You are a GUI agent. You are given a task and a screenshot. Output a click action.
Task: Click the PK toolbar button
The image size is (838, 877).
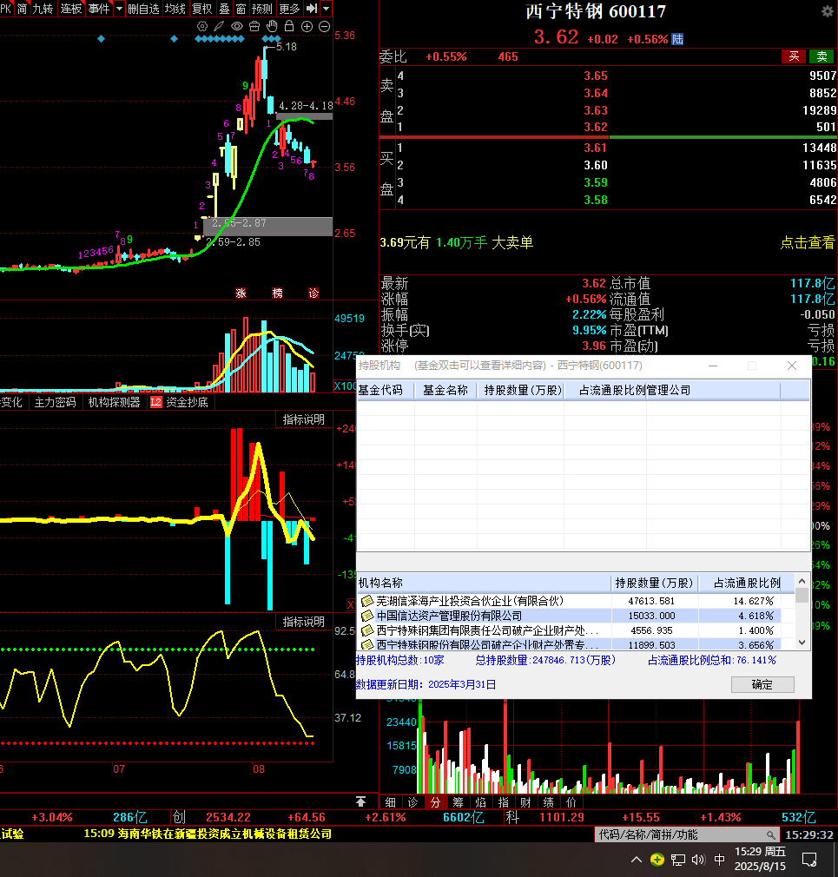pos(5,9)
